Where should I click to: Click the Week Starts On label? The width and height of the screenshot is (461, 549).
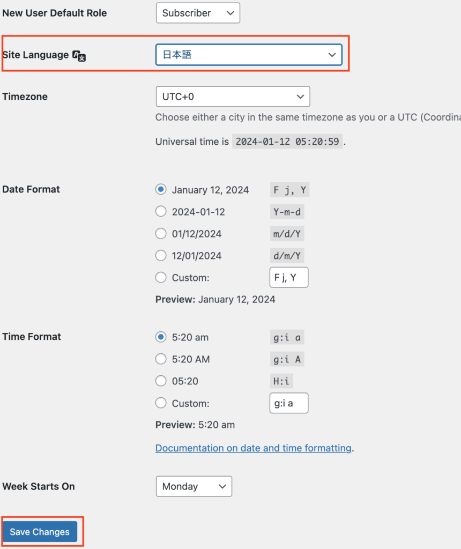pyautogui.click(x=39, y=487)
